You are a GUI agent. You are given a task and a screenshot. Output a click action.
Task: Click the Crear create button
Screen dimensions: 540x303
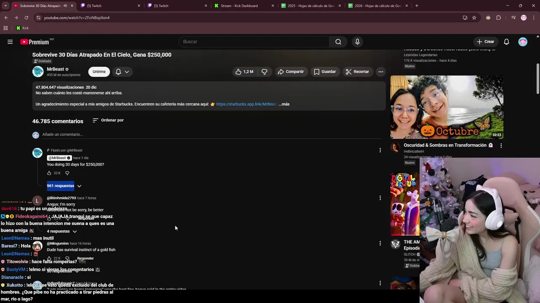485,42
